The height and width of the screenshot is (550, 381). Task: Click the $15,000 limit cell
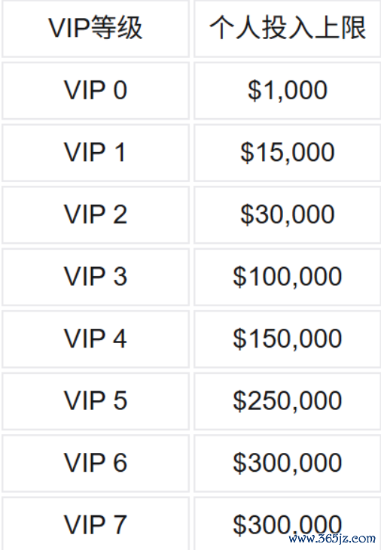click(x=287, y=153)
